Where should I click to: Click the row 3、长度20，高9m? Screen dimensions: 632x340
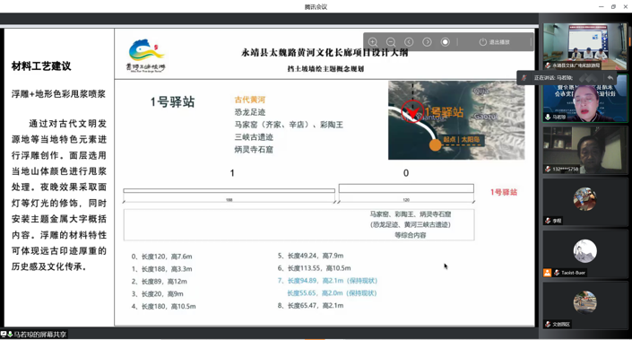click(x=157, y=294)
